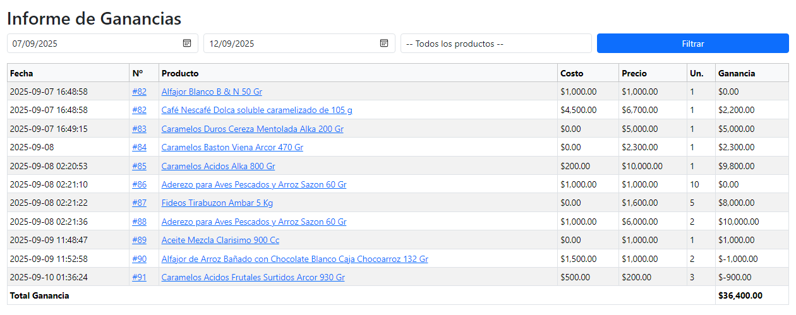Viewport: 796px width, 315px height.
Task: Click the end date input field
Action: click(291, 44)
